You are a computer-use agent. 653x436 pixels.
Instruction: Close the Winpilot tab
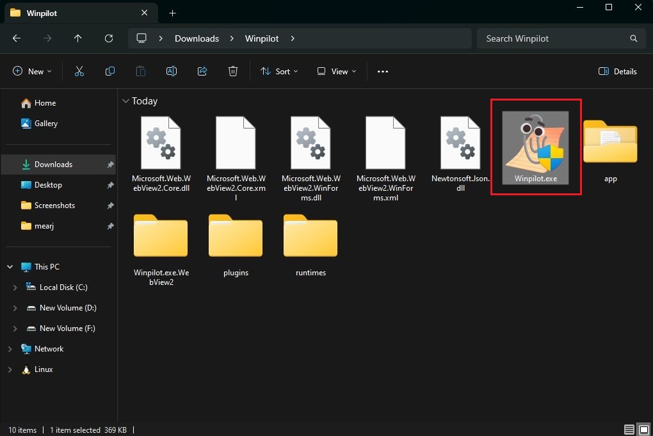click(144, 13)
